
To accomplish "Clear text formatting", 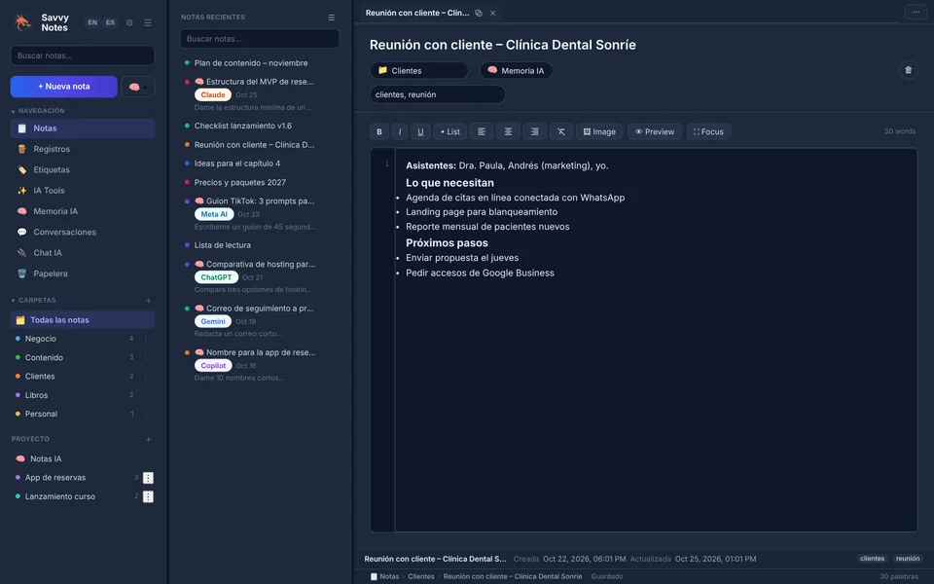I will pyautogui.click(x=561, y=131).
